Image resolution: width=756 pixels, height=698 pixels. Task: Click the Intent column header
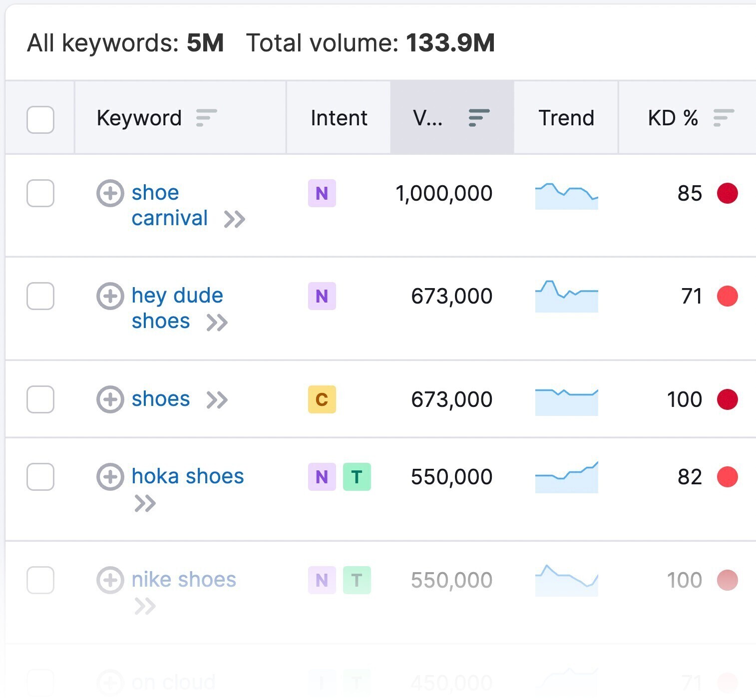[339, 118]
